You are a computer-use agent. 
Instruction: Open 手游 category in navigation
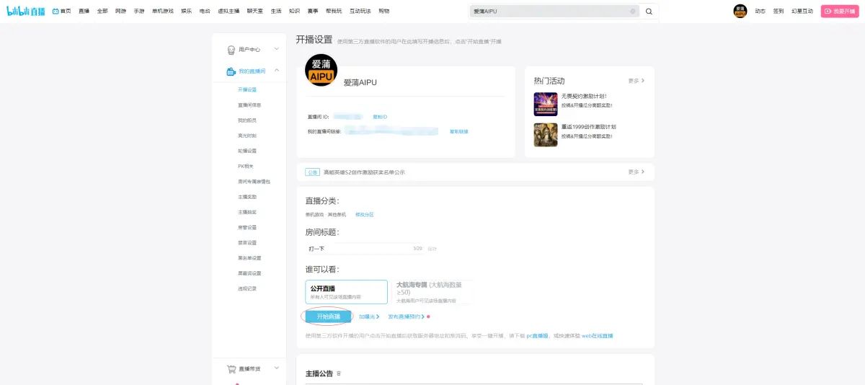tap(139, 12)
